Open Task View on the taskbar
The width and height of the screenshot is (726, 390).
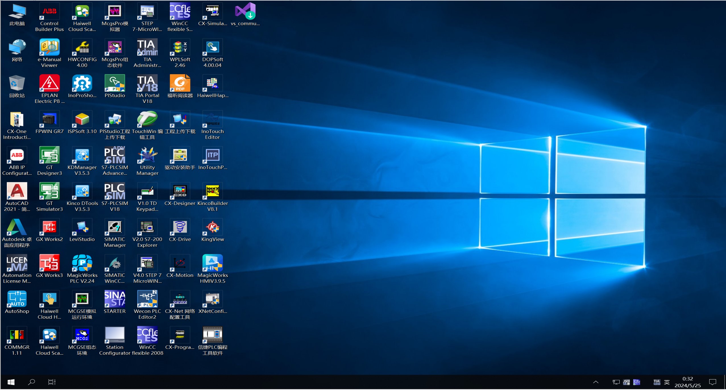(51, 382)
